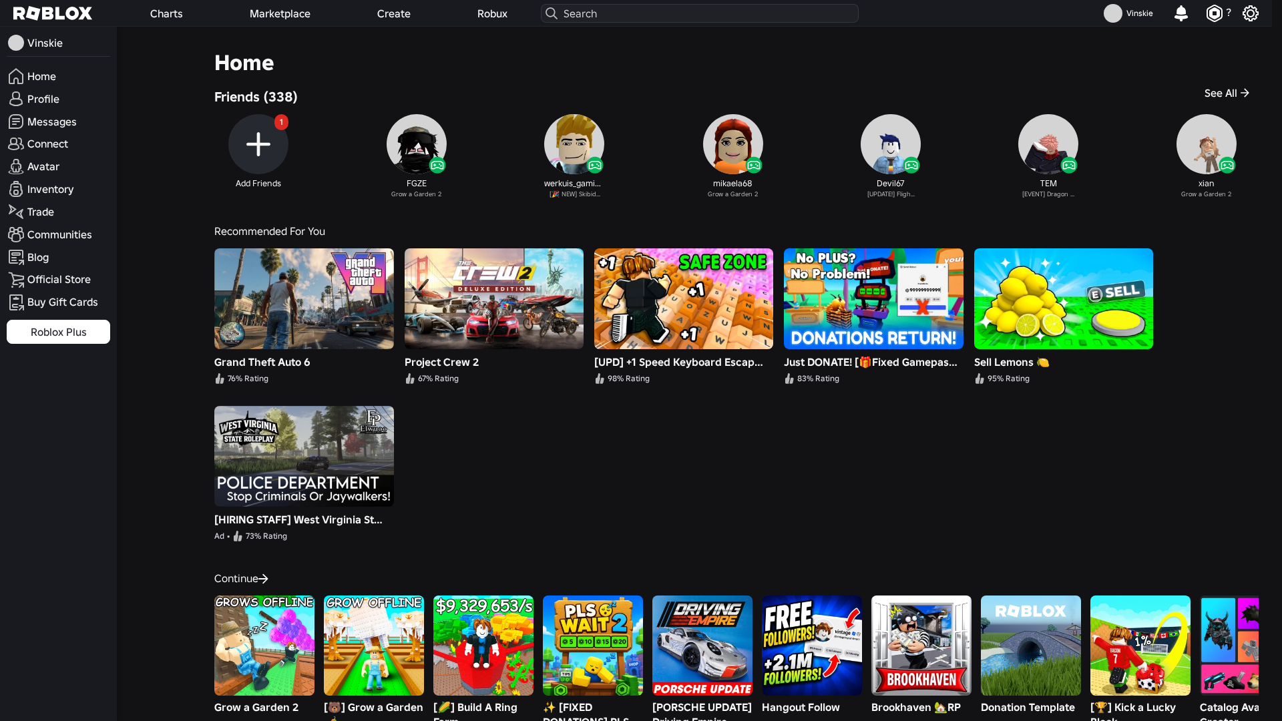1282x721 pixels.
Task: Open Hangout Follow game thumbnail
Action: [812, 646]
